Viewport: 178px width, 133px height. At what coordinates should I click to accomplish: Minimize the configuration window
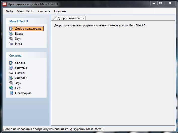point(154,3)
